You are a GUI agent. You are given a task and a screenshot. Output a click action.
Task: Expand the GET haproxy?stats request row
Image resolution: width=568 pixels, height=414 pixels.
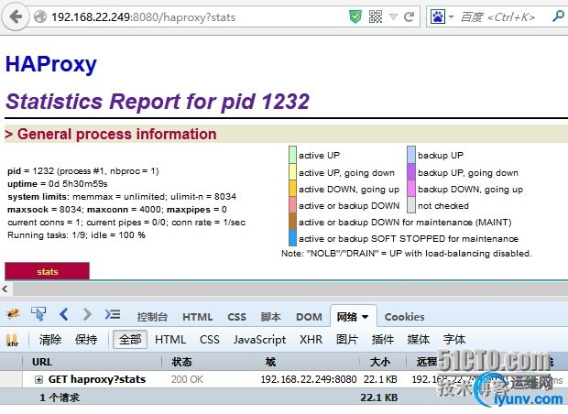[x=38, y=379]
